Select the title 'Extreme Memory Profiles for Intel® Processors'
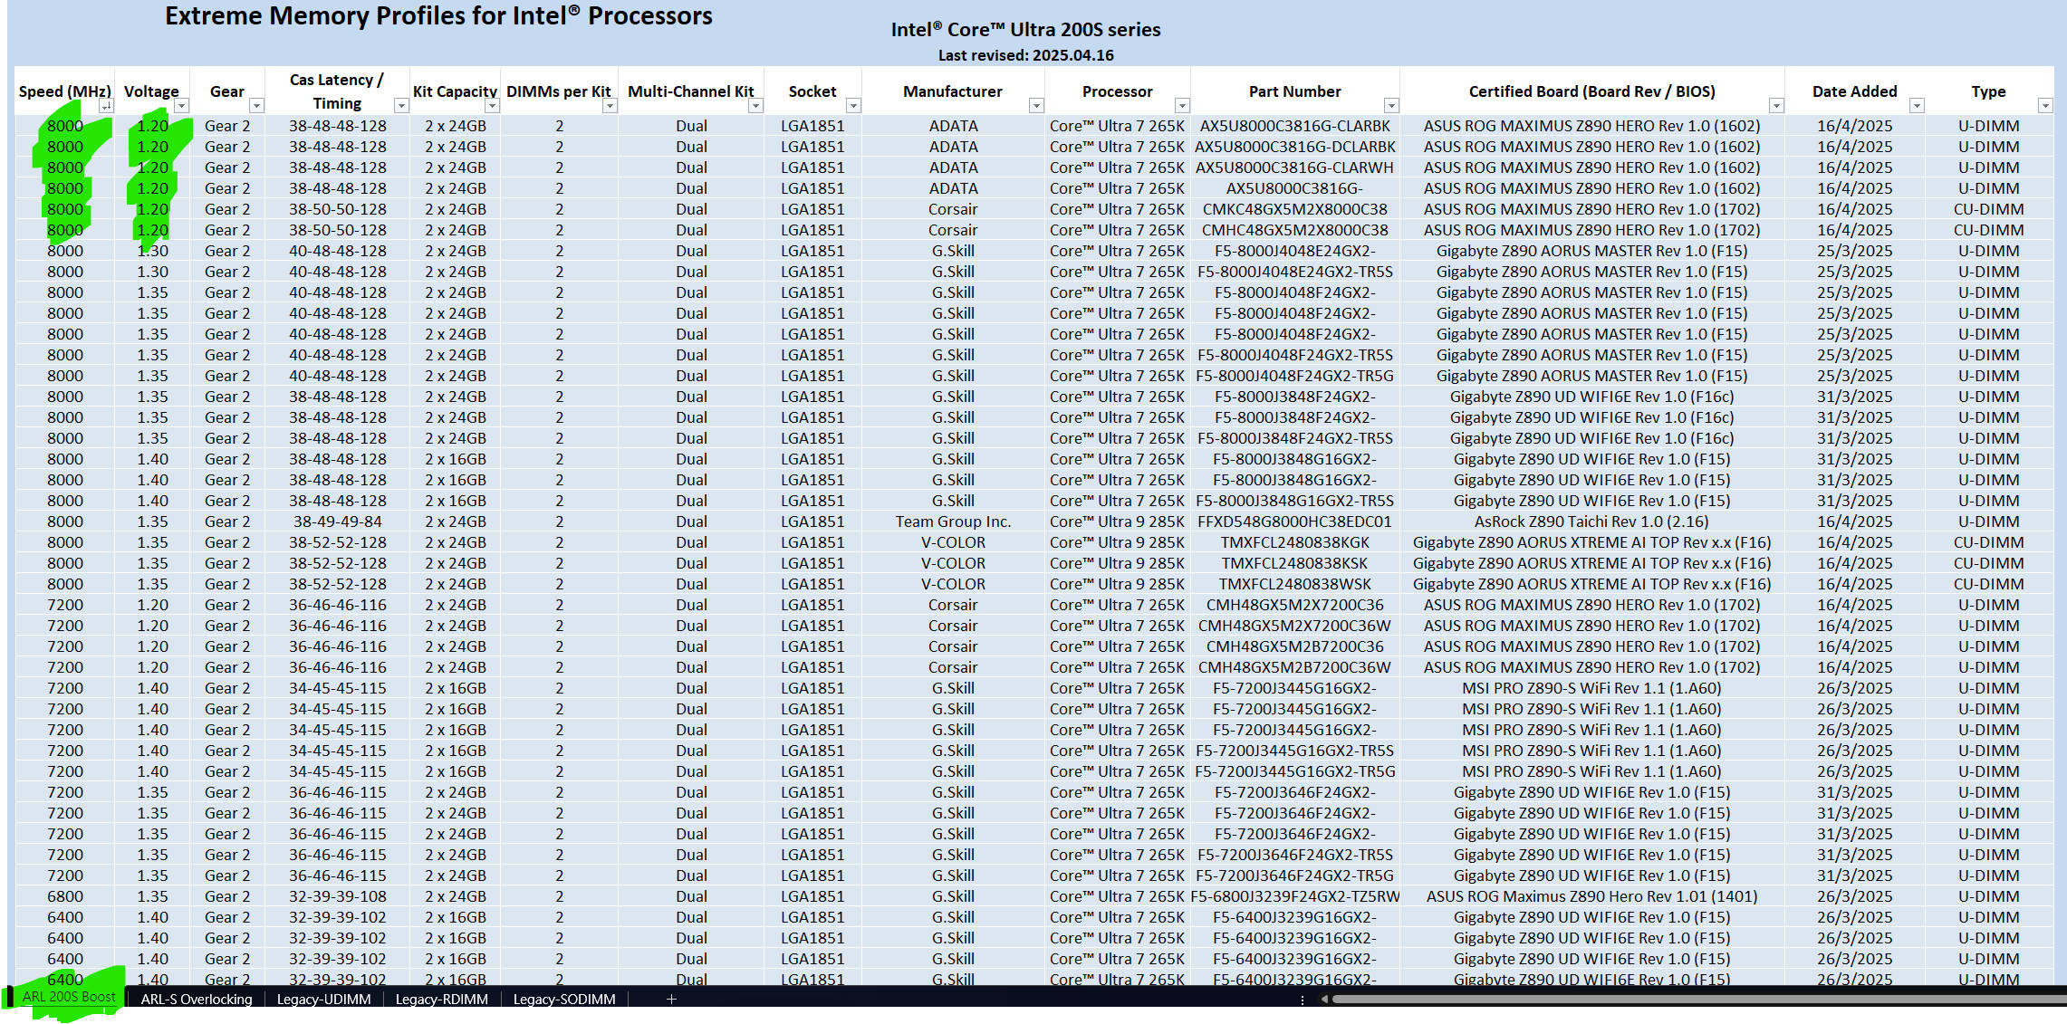Image resolution: width=2067 pixels, height=1024 pixels. (x=438, y=16)
